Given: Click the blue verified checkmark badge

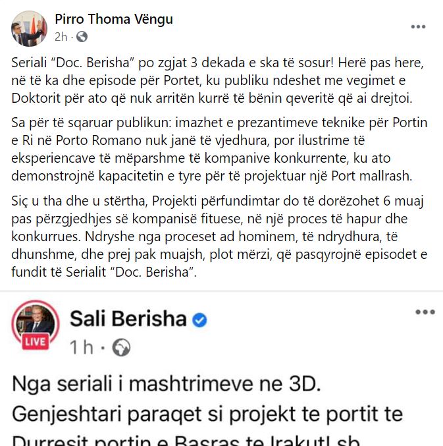Looking at the screenshot, I should pos(199,320).
